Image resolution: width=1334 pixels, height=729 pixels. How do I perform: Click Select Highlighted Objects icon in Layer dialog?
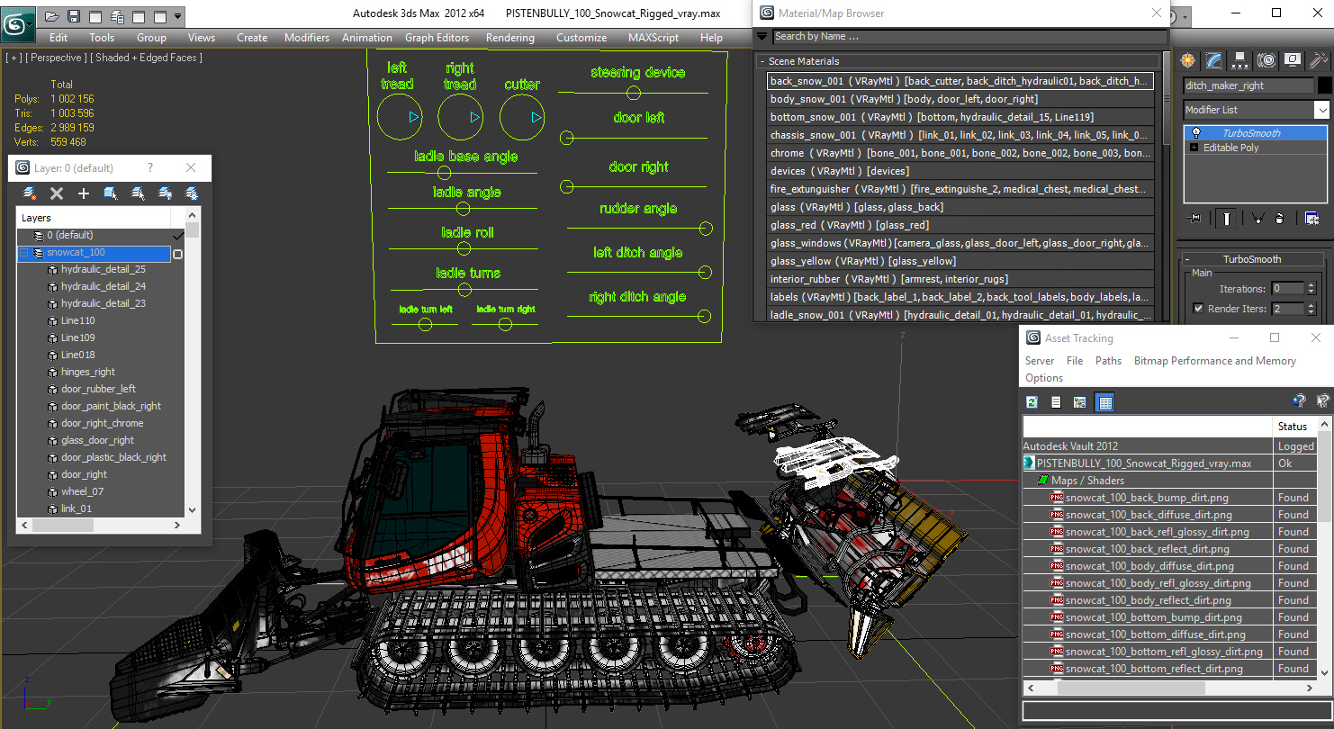[x=111, y=193]
